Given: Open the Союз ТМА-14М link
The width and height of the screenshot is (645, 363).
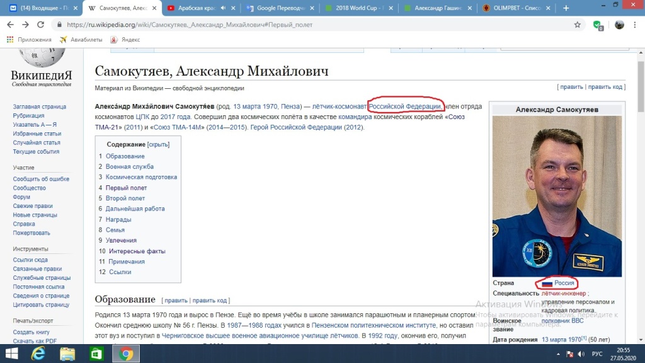Looking at the screenshot, I should [178, 127].
